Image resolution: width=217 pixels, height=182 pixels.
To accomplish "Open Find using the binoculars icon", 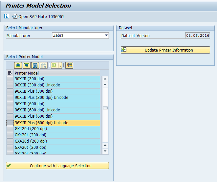I will pyautogui.click(x=35, y=65).
